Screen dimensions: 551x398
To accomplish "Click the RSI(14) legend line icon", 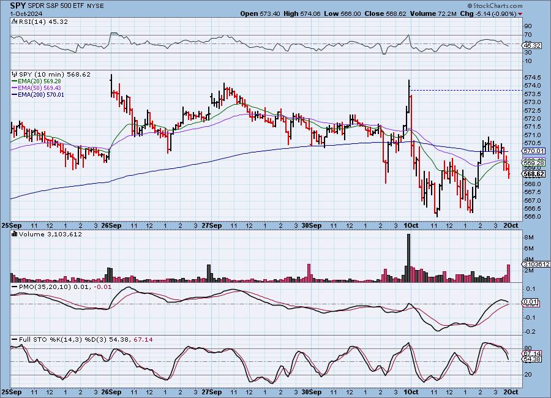I will pyautogui.click(x=15, y=22).
